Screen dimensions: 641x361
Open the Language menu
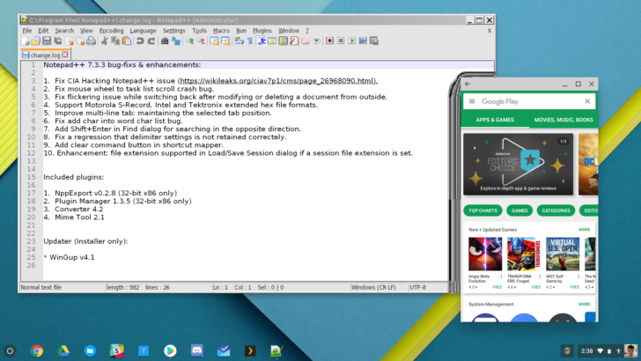tap(143, 31)
